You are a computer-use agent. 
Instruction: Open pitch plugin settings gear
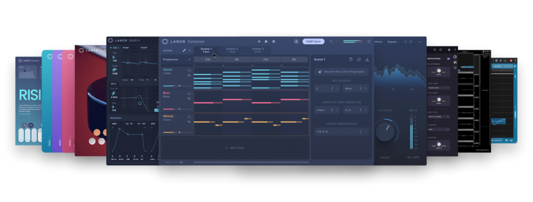tap(449, 50)
